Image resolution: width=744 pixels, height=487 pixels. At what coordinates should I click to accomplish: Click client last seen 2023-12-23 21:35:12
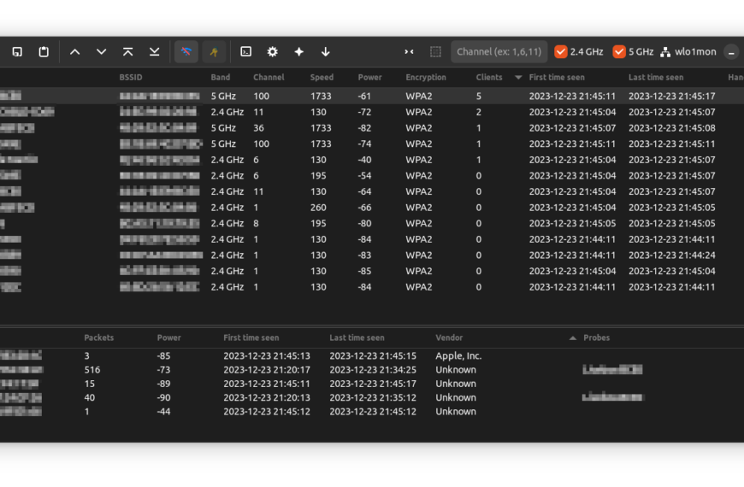point(373,398)
